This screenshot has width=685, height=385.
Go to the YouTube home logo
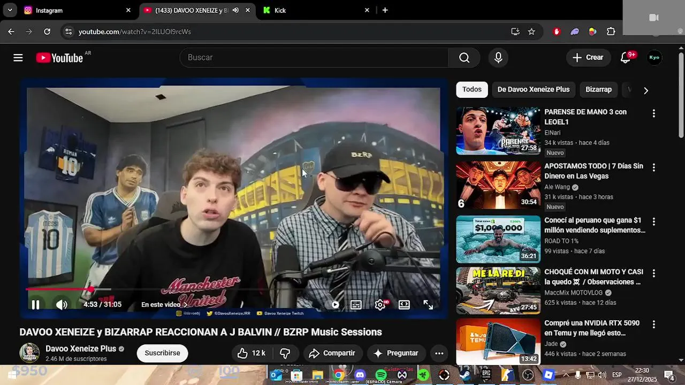tap(59, 58)
